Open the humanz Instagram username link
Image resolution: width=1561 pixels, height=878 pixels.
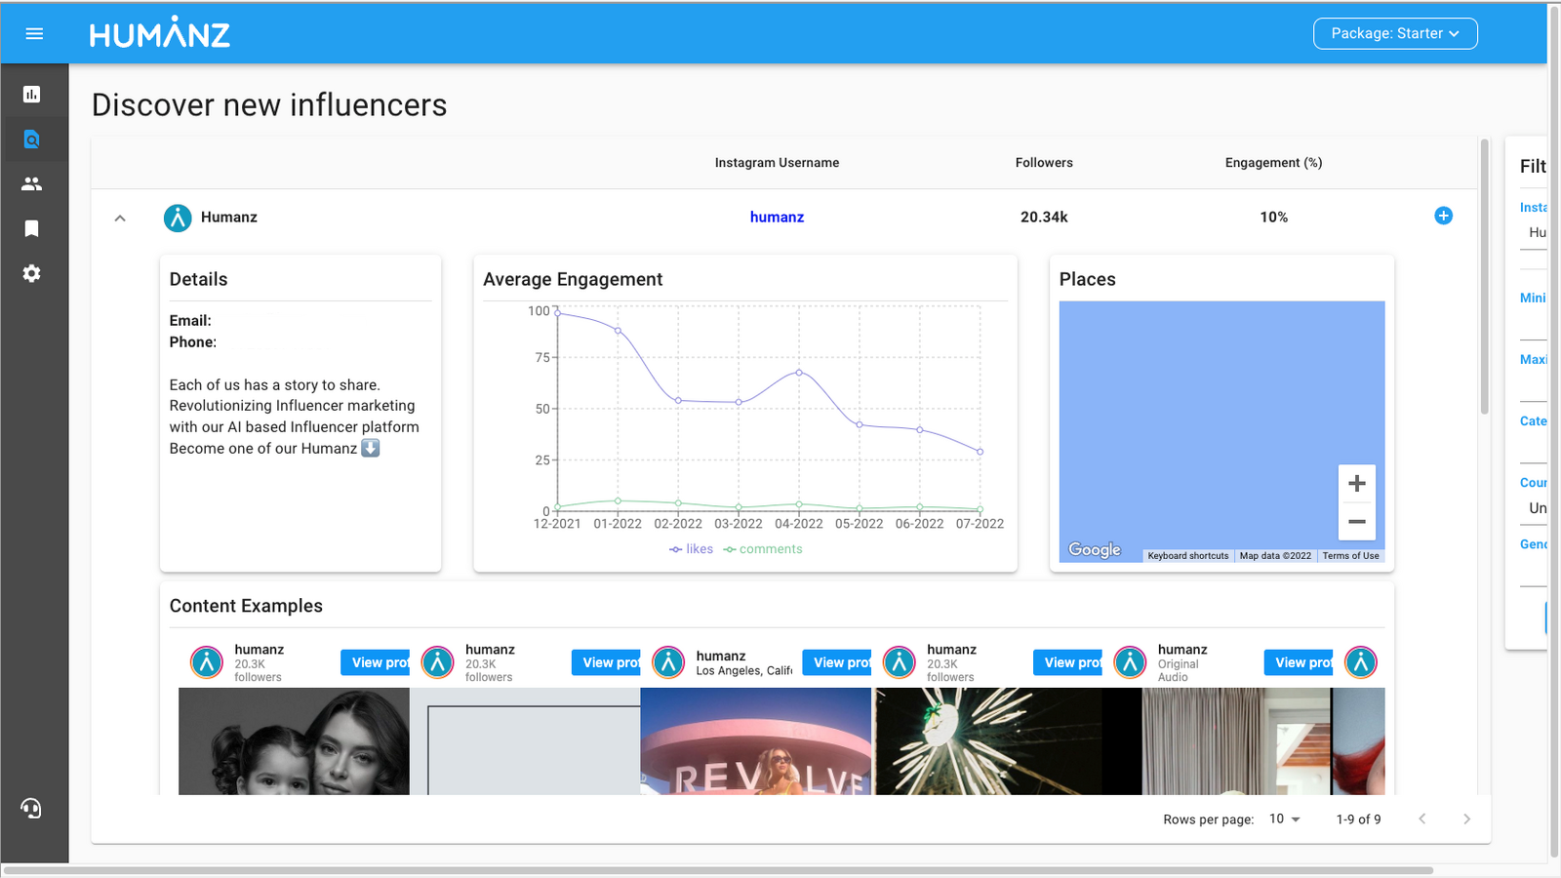[777, 217]
